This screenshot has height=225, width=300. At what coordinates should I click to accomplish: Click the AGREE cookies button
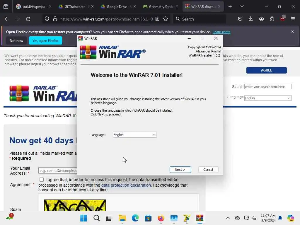point(266,70)
